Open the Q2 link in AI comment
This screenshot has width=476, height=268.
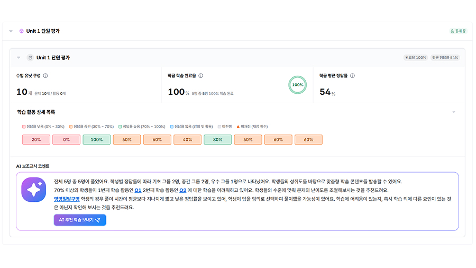[182, 190]
